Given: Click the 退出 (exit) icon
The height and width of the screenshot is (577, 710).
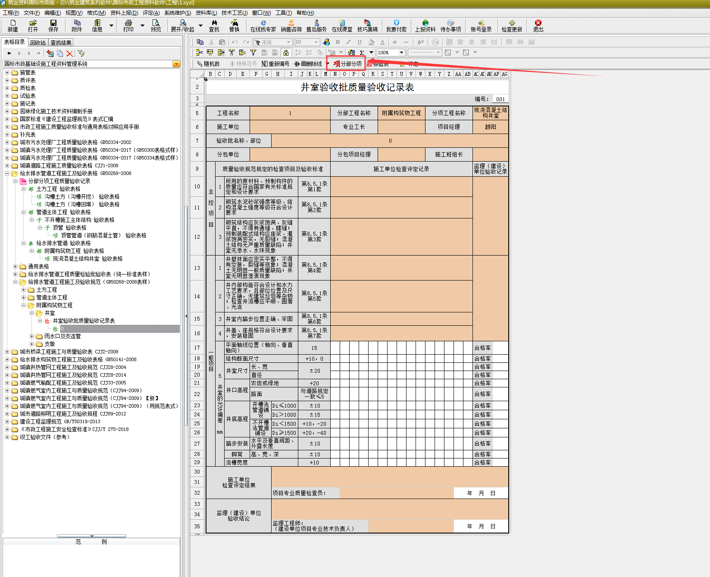Looking at the screenshot, I should 538,25.
